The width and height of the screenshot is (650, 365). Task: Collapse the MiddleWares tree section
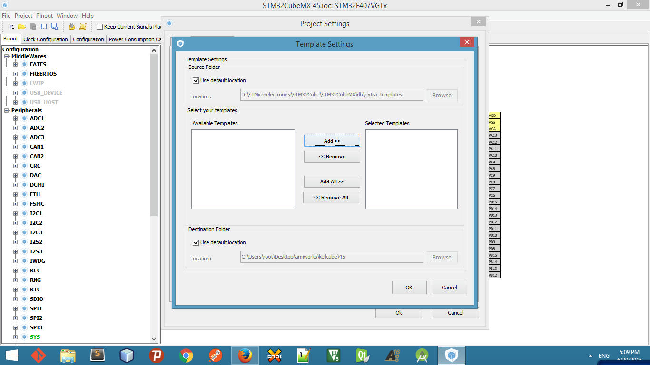click(x=7, y=56)
